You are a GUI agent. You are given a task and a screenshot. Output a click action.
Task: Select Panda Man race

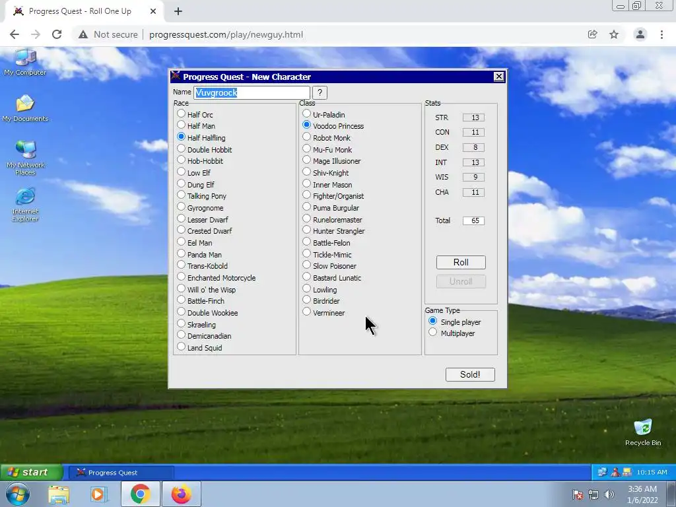181,253
